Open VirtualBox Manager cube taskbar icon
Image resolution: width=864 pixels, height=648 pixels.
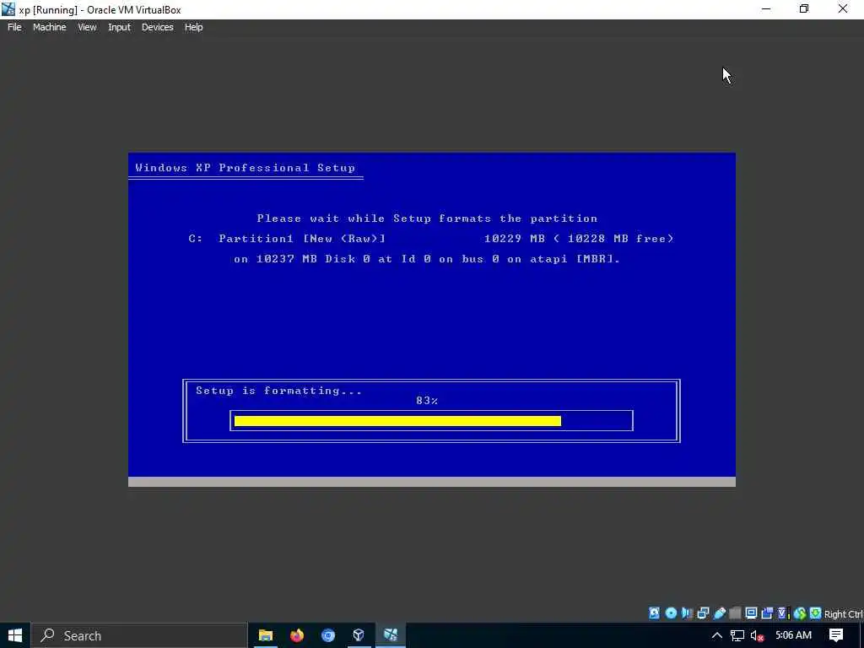coord(359,635)
